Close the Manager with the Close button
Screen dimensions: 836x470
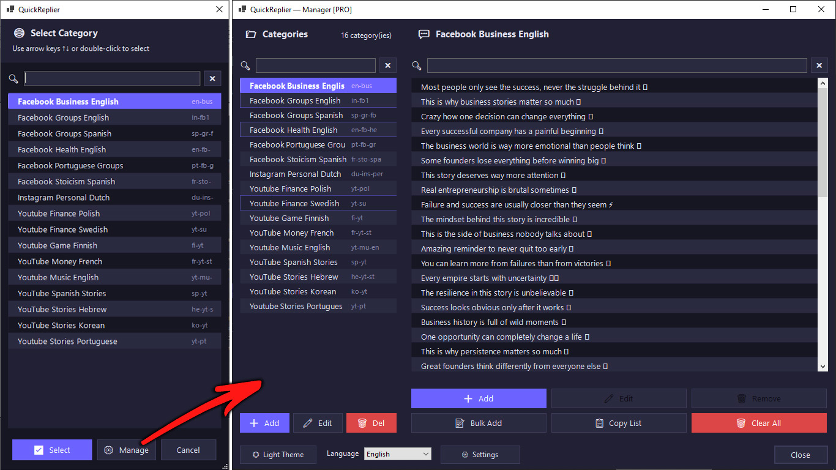click(x=801, y=455)
